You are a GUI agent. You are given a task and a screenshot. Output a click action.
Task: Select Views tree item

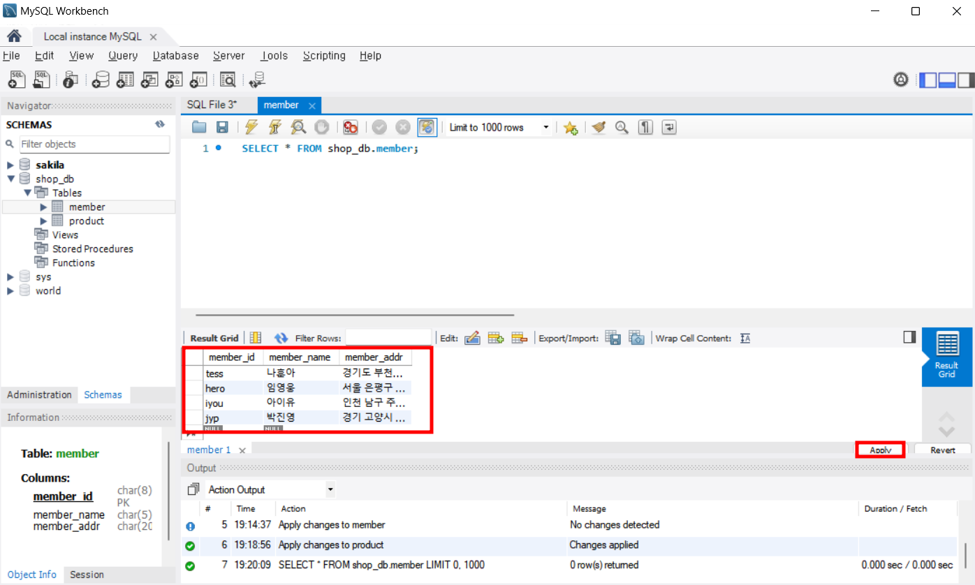coord(65,235)
